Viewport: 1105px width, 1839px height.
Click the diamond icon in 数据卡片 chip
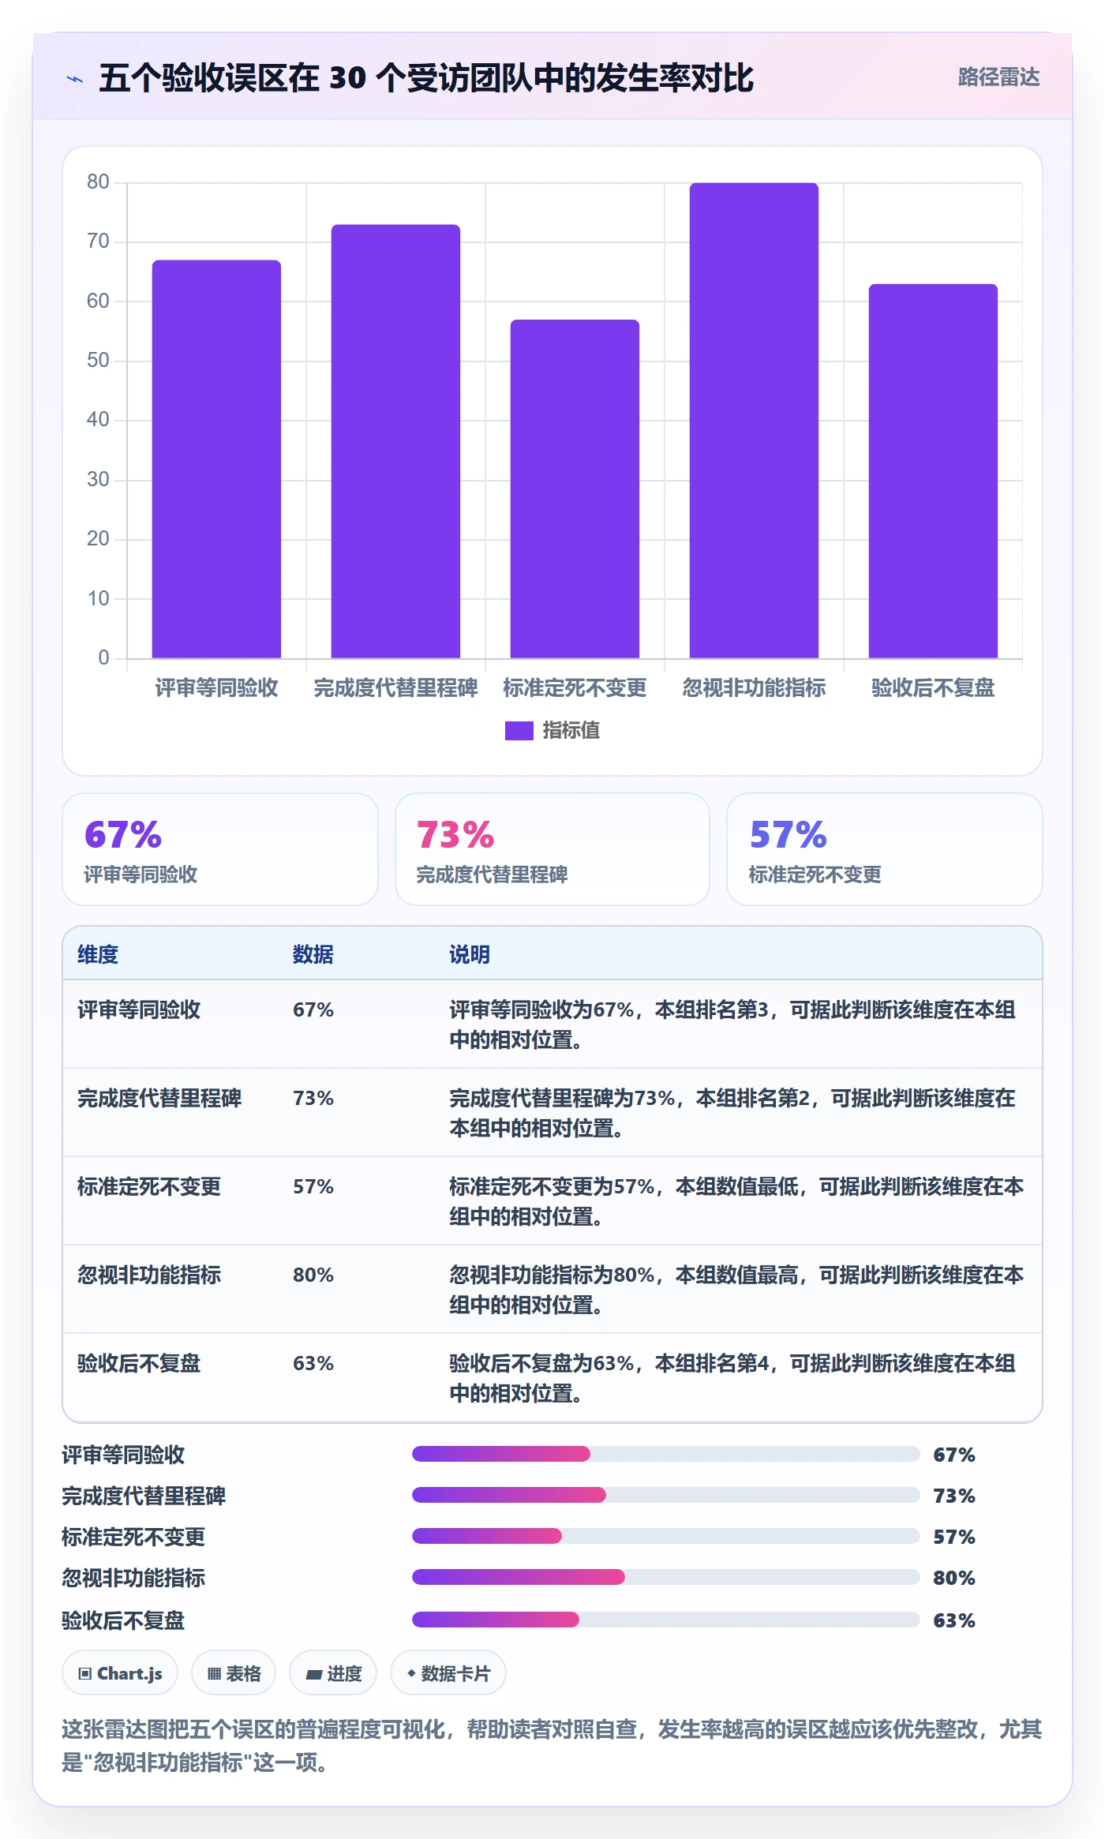[411, 1673]
